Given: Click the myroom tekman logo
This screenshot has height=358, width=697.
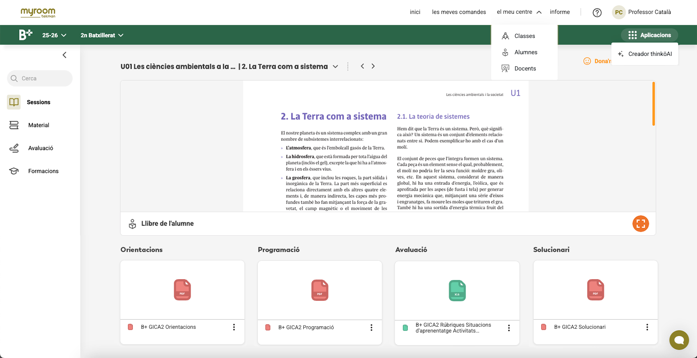Looking at the screenshot, I should point(38,13).
